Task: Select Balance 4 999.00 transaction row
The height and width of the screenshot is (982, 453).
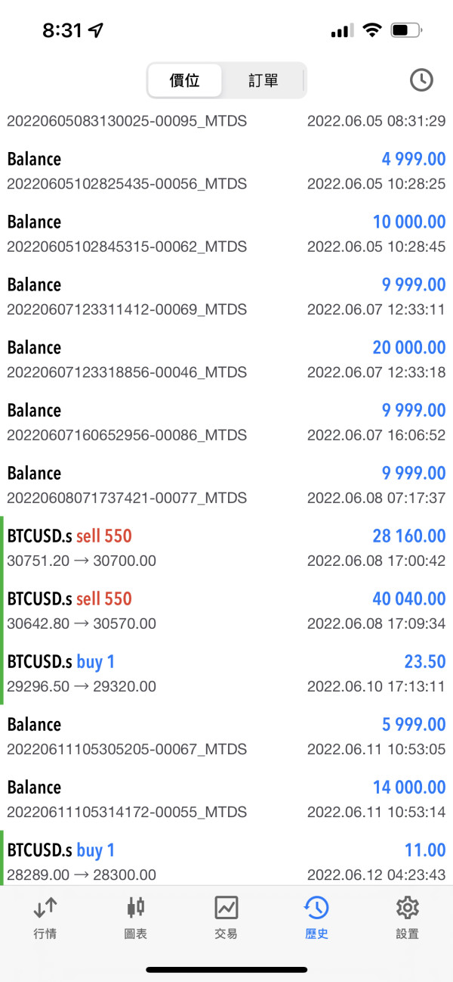Action: (226, 171)
